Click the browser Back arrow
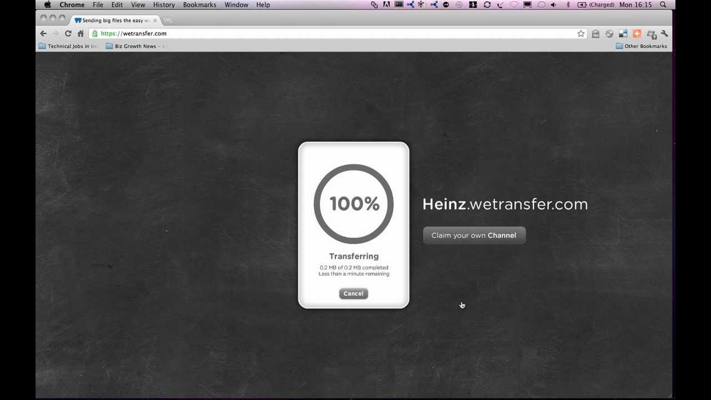The height and width of the screenshot is (400, 711). click(43, 33)
